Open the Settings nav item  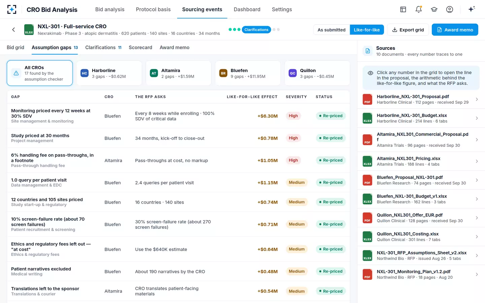(x=282, y=9)
